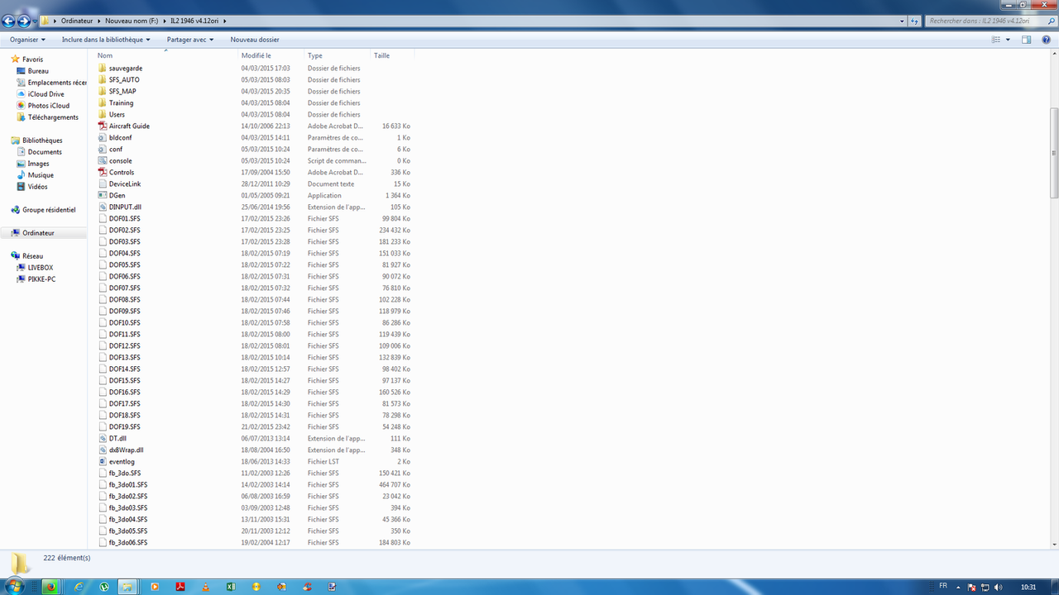This screenshot has height=595, width=1059.
Task: Change the view with the view layout icon
Action: pyautogui.click(x=998, y=40)
